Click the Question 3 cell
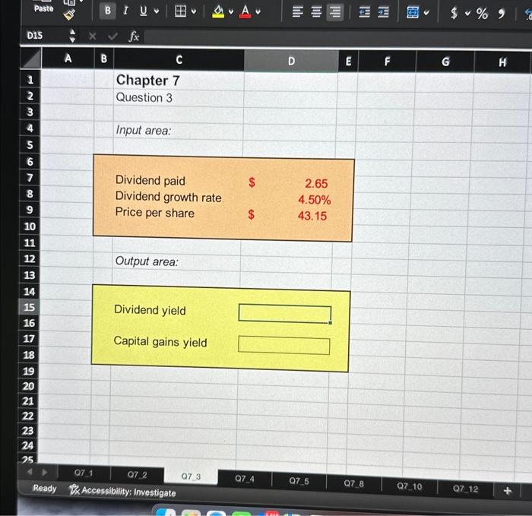Image resolution: width=532 pixels, height=516 pixels. (144, 98)
